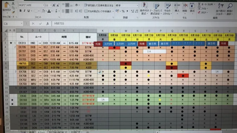Click the Cut scissors icon
Screen dimensions: 237x133
point(13,3)
